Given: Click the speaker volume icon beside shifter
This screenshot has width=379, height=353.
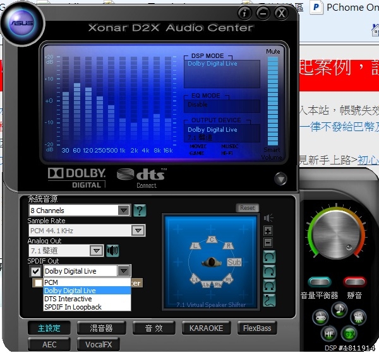Looking at the screenshot, I should click(268, 218).
